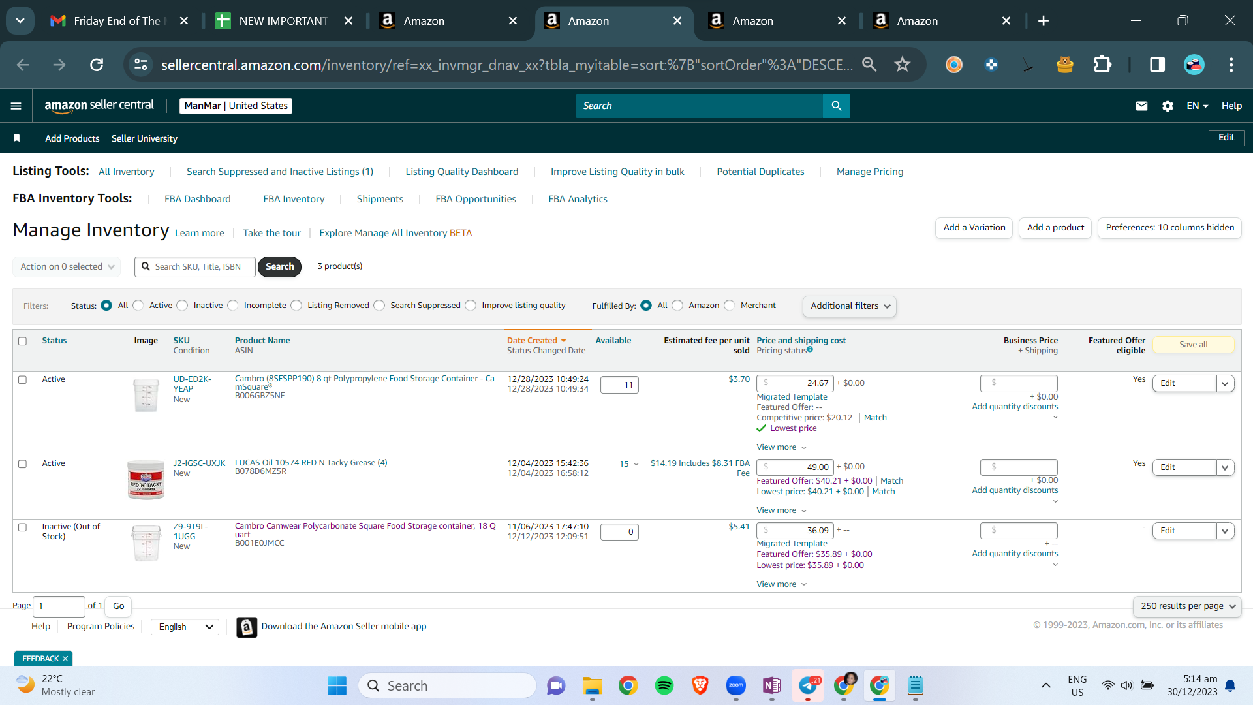Bookmark this page with the star icon
The image size is (1253, 705).
point(903,65)
